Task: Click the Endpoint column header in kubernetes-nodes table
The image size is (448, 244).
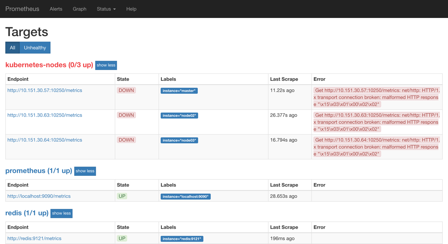Action: (x=18, y=79)
